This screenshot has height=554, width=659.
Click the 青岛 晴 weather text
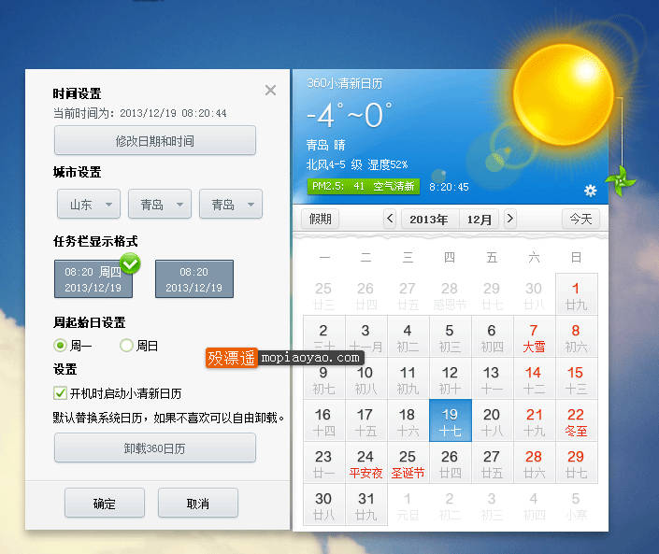[x=325, y=145]
